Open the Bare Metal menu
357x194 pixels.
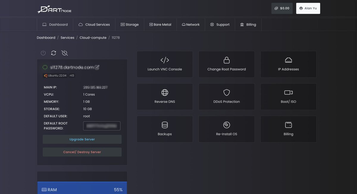160,24
